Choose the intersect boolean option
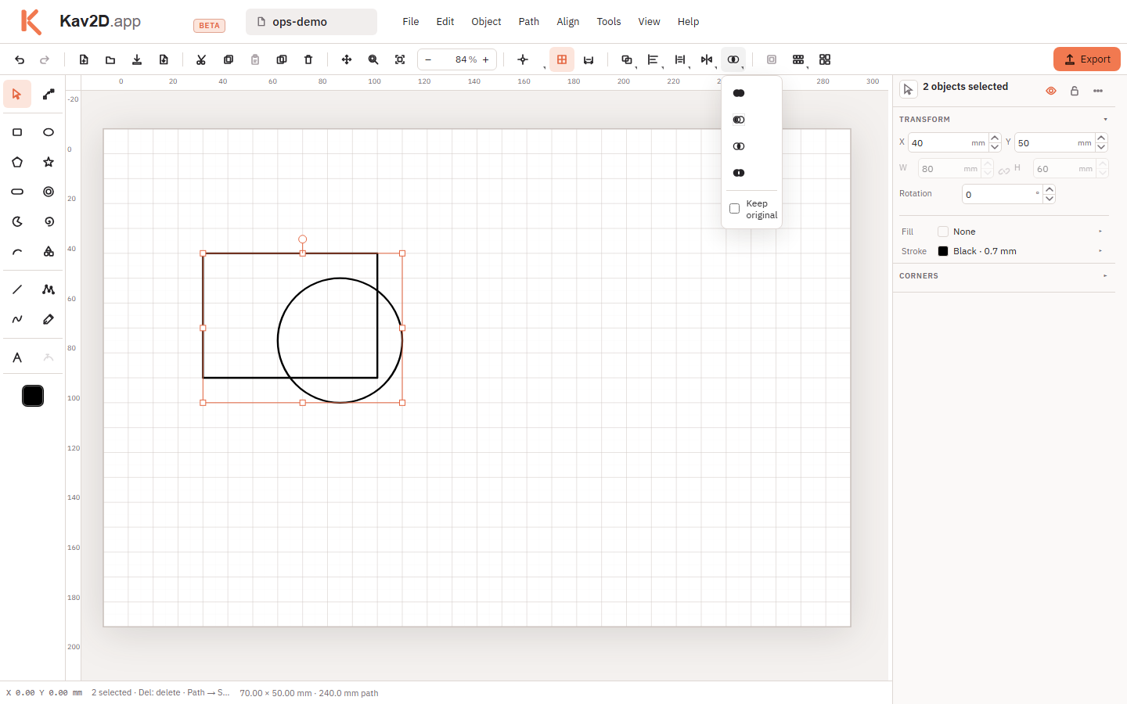This screenshot has width=1127, height=704. (739, 146)
